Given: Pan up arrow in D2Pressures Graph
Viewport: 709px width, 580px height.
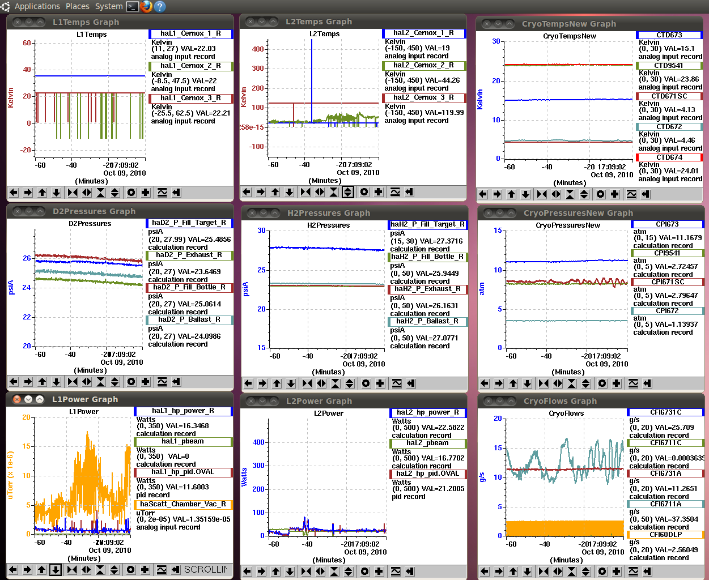Looking at the screenshot, I should 42,382.
